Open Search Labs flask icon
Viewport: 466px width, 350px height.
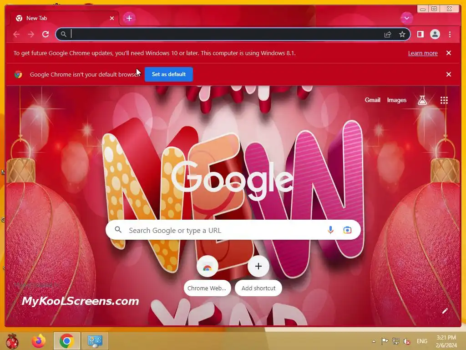pyautogui.click(x=422, y=100)
